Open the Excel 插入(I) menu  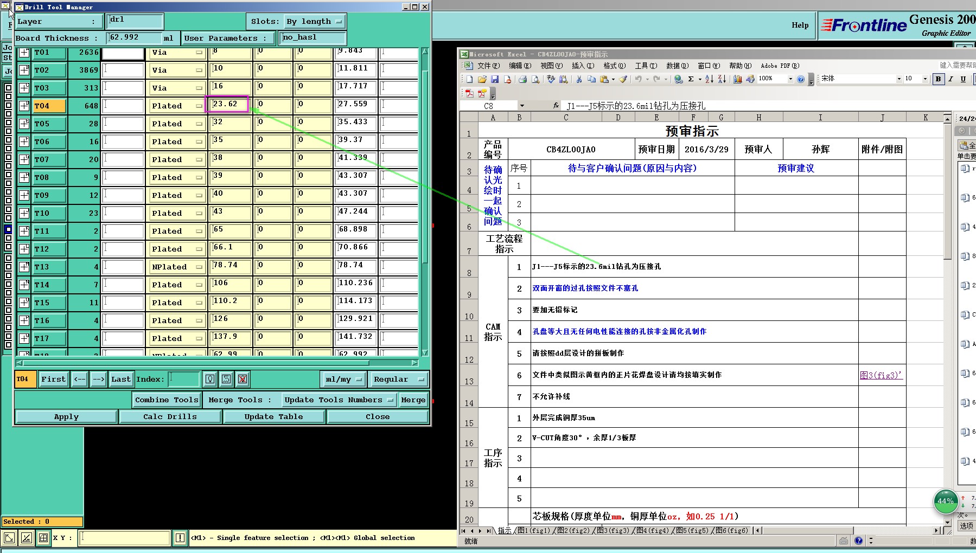(x=583, y=66)
